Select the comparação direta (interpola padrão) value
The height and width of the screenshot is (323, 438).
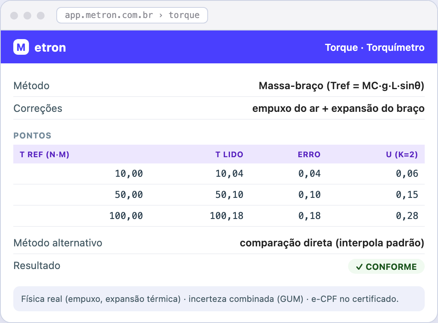(x=332, y=243)
